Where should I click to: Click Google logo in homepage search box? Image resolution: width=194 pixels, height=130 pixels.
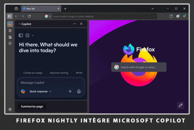[116, 67]
